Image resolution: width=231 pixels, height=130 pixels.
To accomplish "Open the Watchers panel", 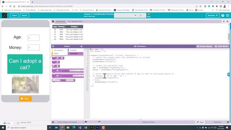I will coord(218,122).
